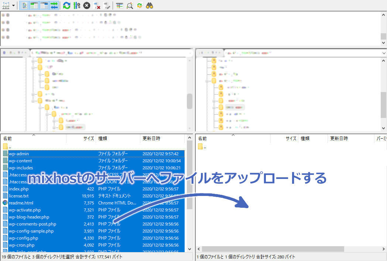Click the 2020/12/02 10:06:21 date for wp-includes
The image size is (387, 261).
tap(162, 167)
